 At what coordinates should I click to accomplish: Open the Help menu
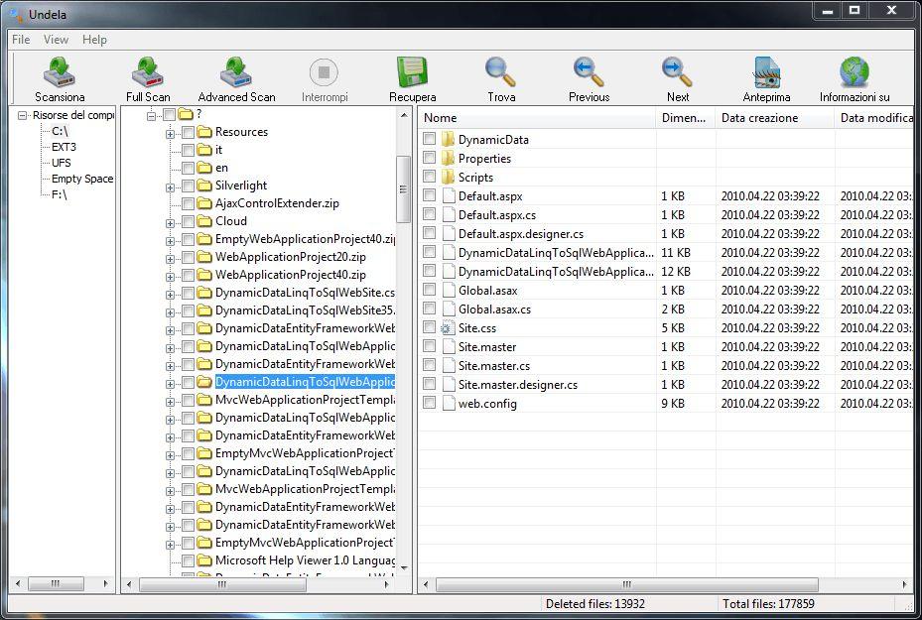pyautogui.click(x=94, y=40)
